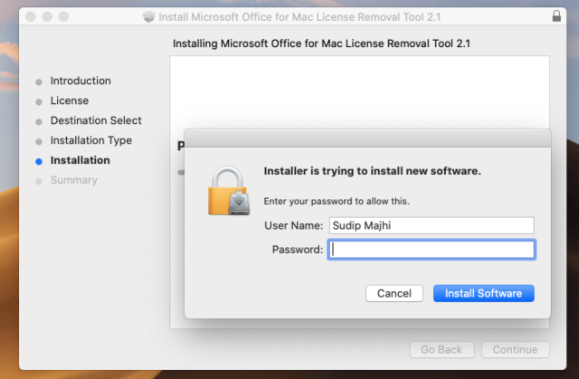The width and height of the screenshot is (579, 379).
Task: Click the package icon beside the window title
Action: (148, 16)
